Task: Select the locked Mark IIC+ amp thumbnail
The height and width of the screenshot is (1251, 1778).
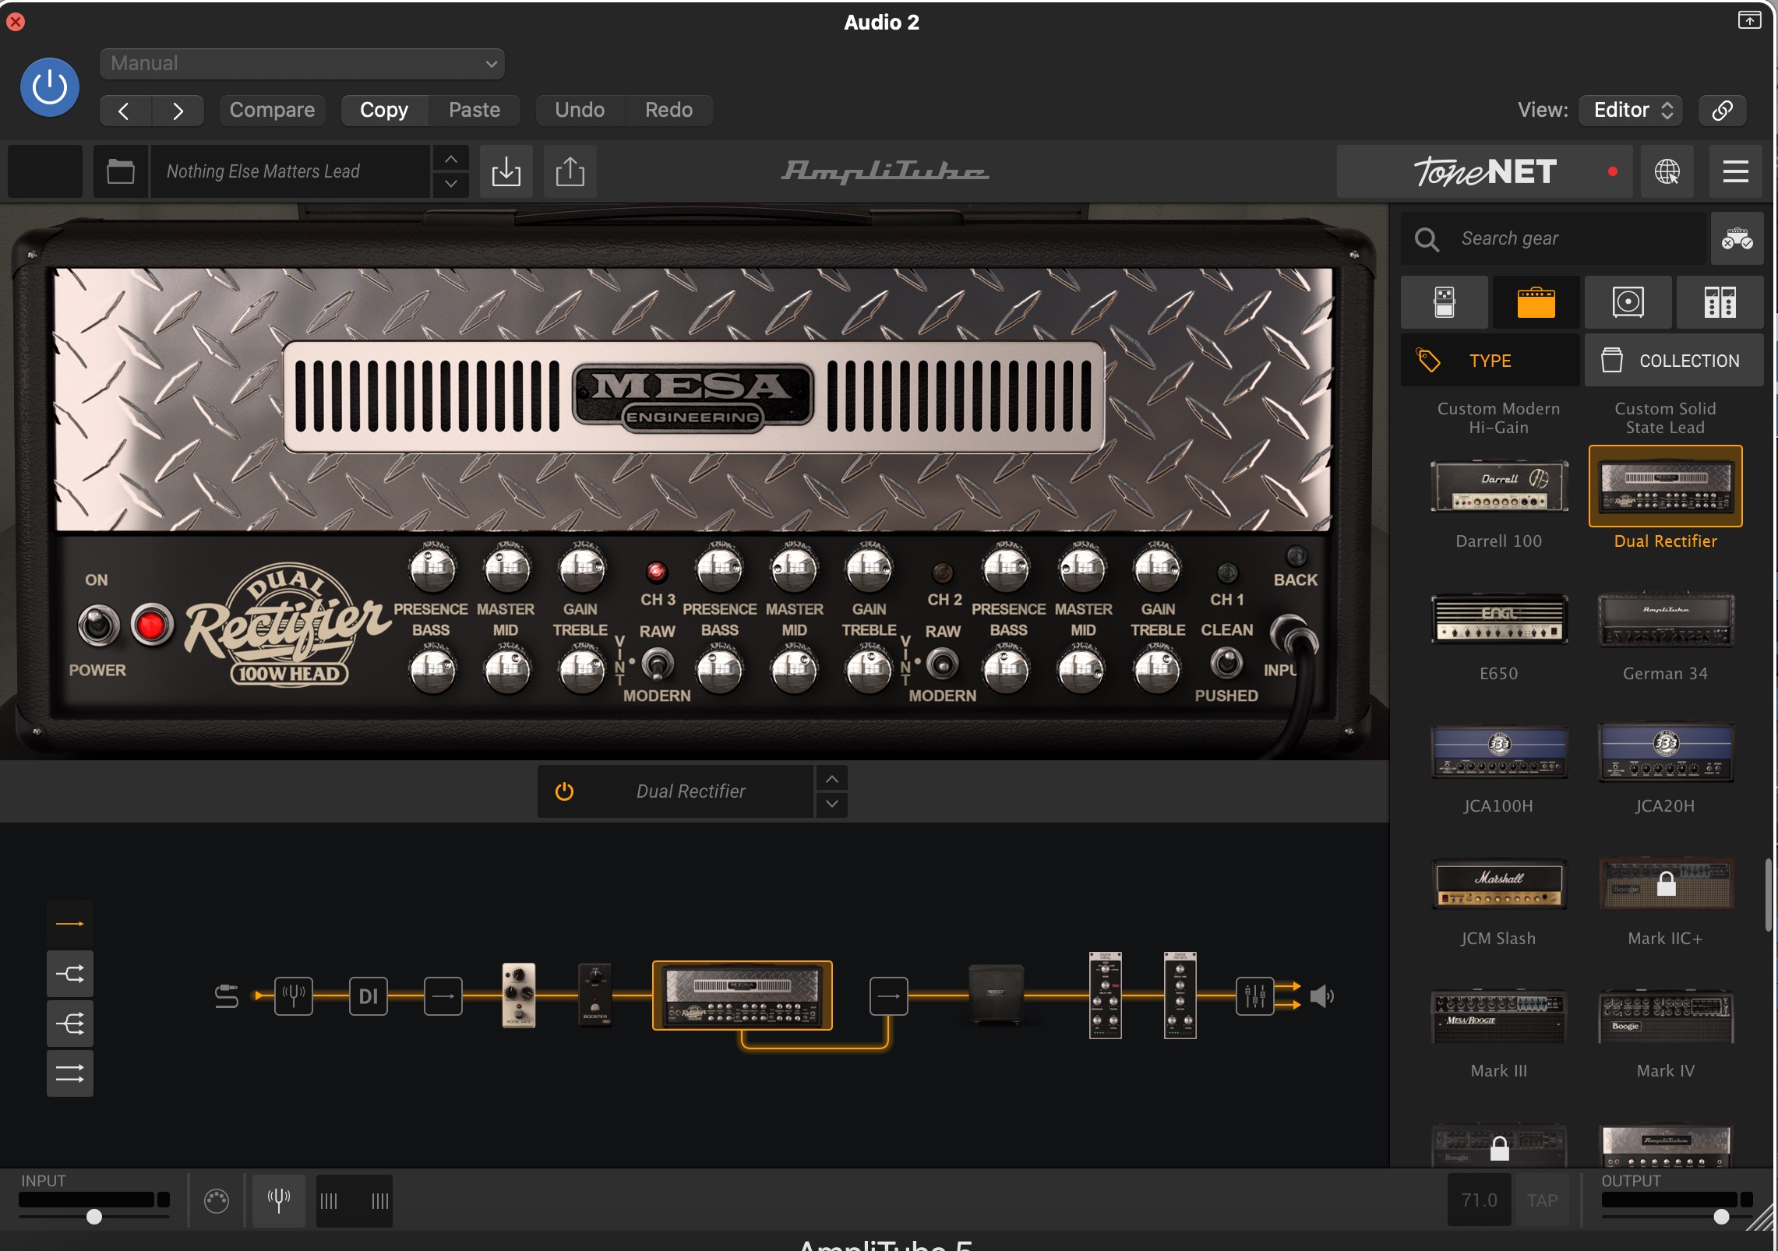Action: 1665,884
